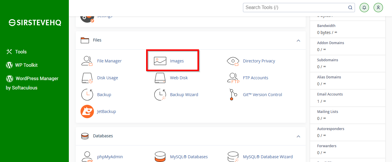Screen dimensions: 392x162
Task: Click the Autoresponders statistic label
Action: click(x=331, y=129)
